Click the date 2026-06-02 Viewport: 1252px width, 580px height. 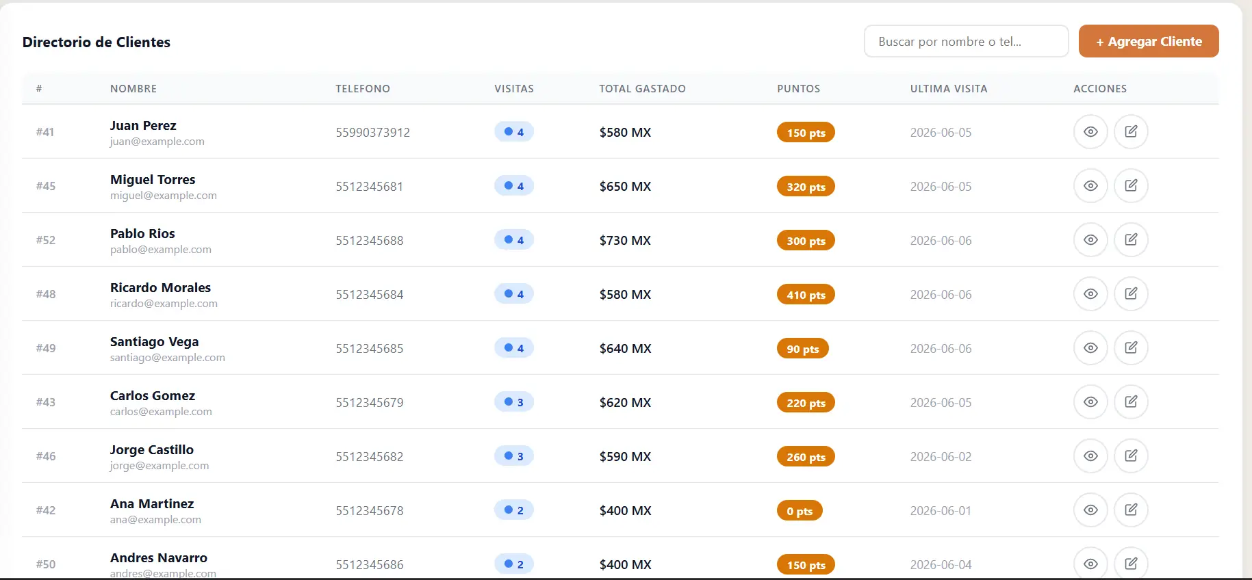941,456
